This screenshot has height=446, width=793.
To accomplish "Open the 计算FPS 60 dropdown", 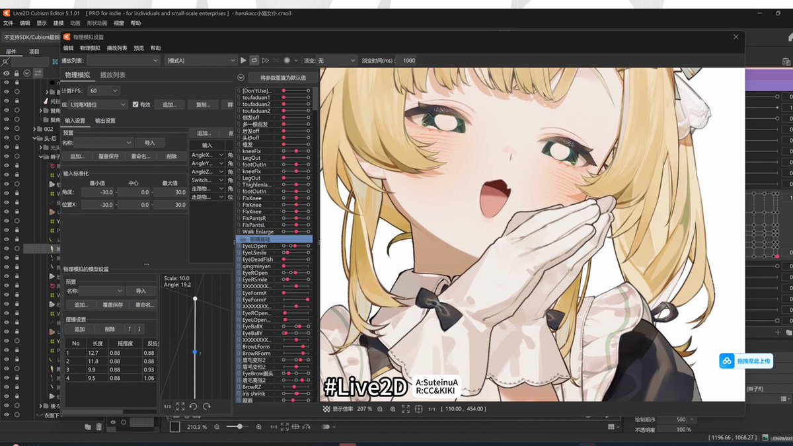I will point(103,91).
